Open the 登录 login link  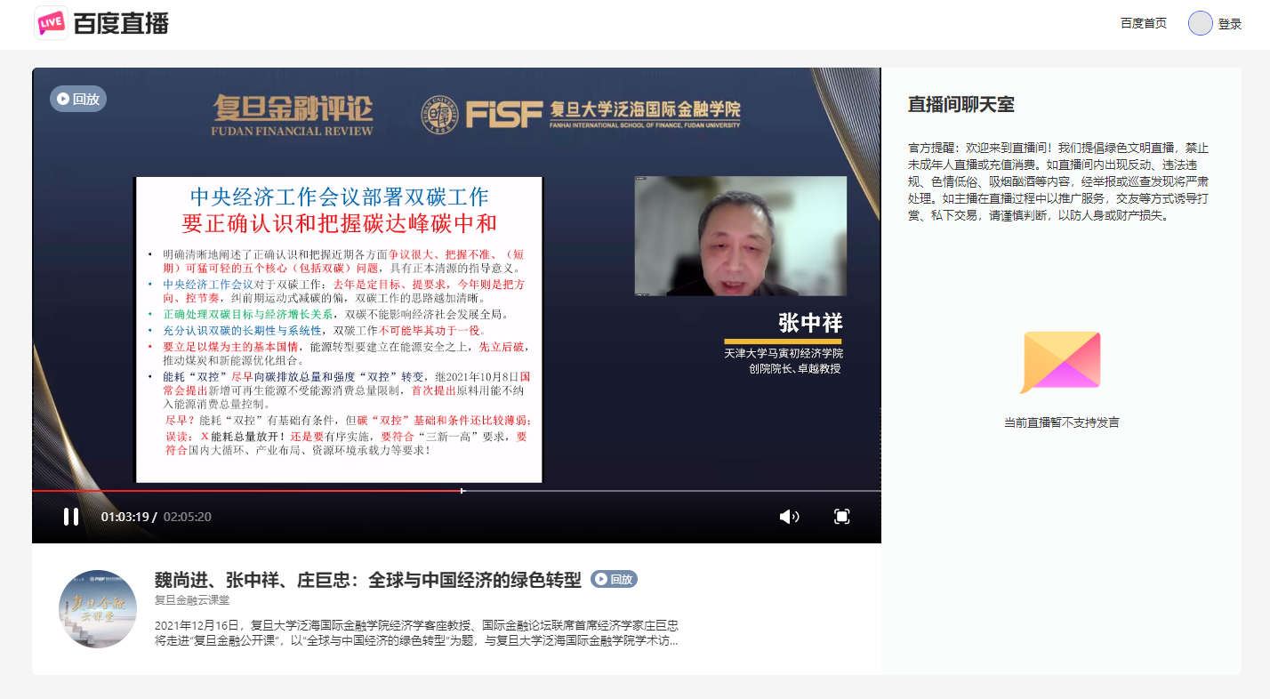pyautogui.click(x=1230, y=24)
